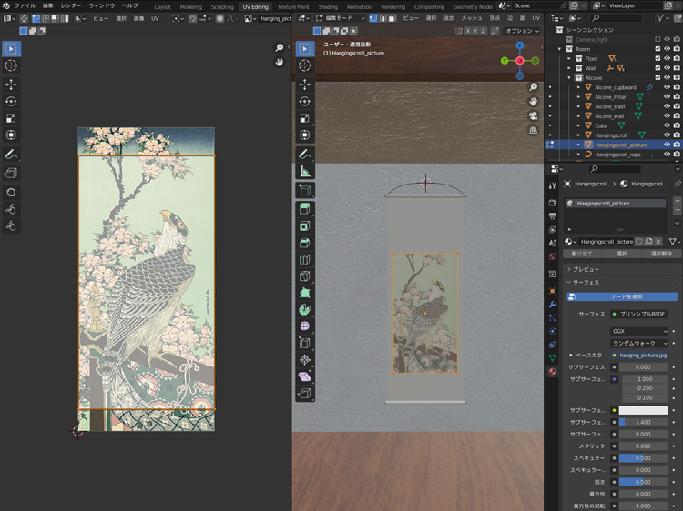
Task: Enable the Camera_light collection checkbox
Action: [658, 39]
